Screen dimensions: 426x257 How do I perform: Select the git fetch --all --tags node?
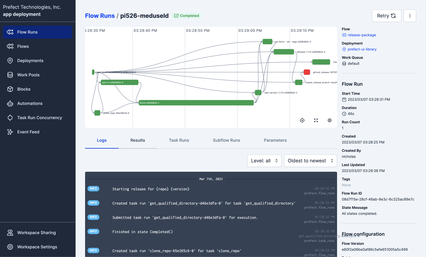point(267,42)
